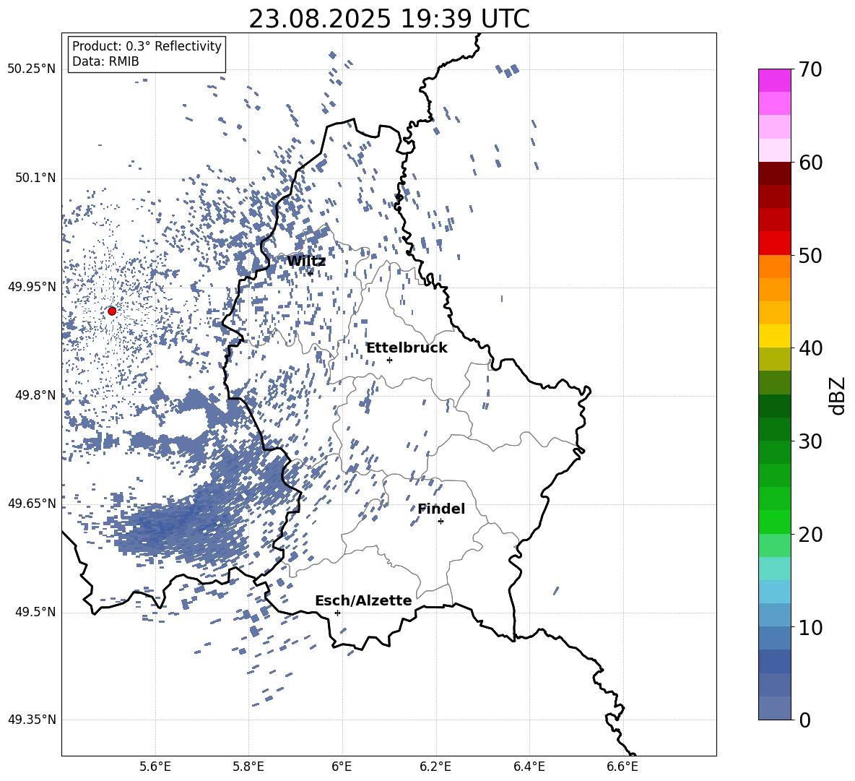
Task: Click the Wiltz city label
Action: pos(306,262)
